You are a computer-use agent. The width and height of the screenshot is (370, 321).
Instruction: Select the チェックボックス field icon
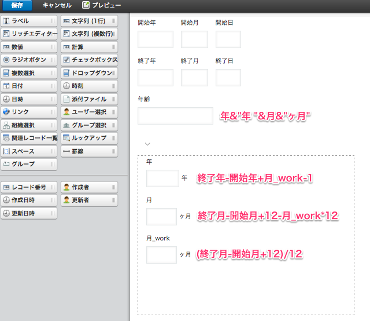[66, 60]
